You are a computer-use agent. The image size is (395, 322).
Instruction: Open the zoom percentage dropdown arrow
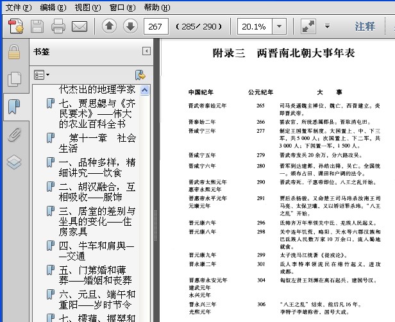point(280,26)
